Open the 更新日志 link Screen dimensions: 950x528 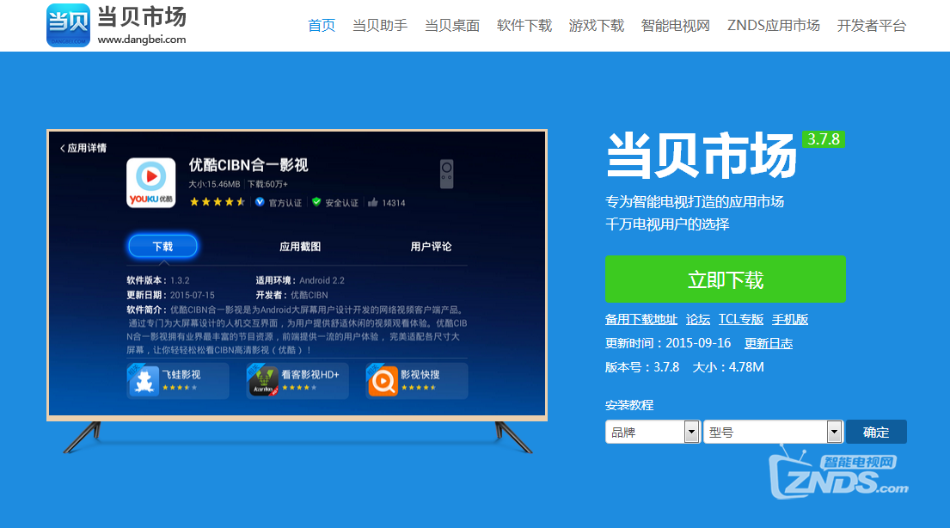769,343
